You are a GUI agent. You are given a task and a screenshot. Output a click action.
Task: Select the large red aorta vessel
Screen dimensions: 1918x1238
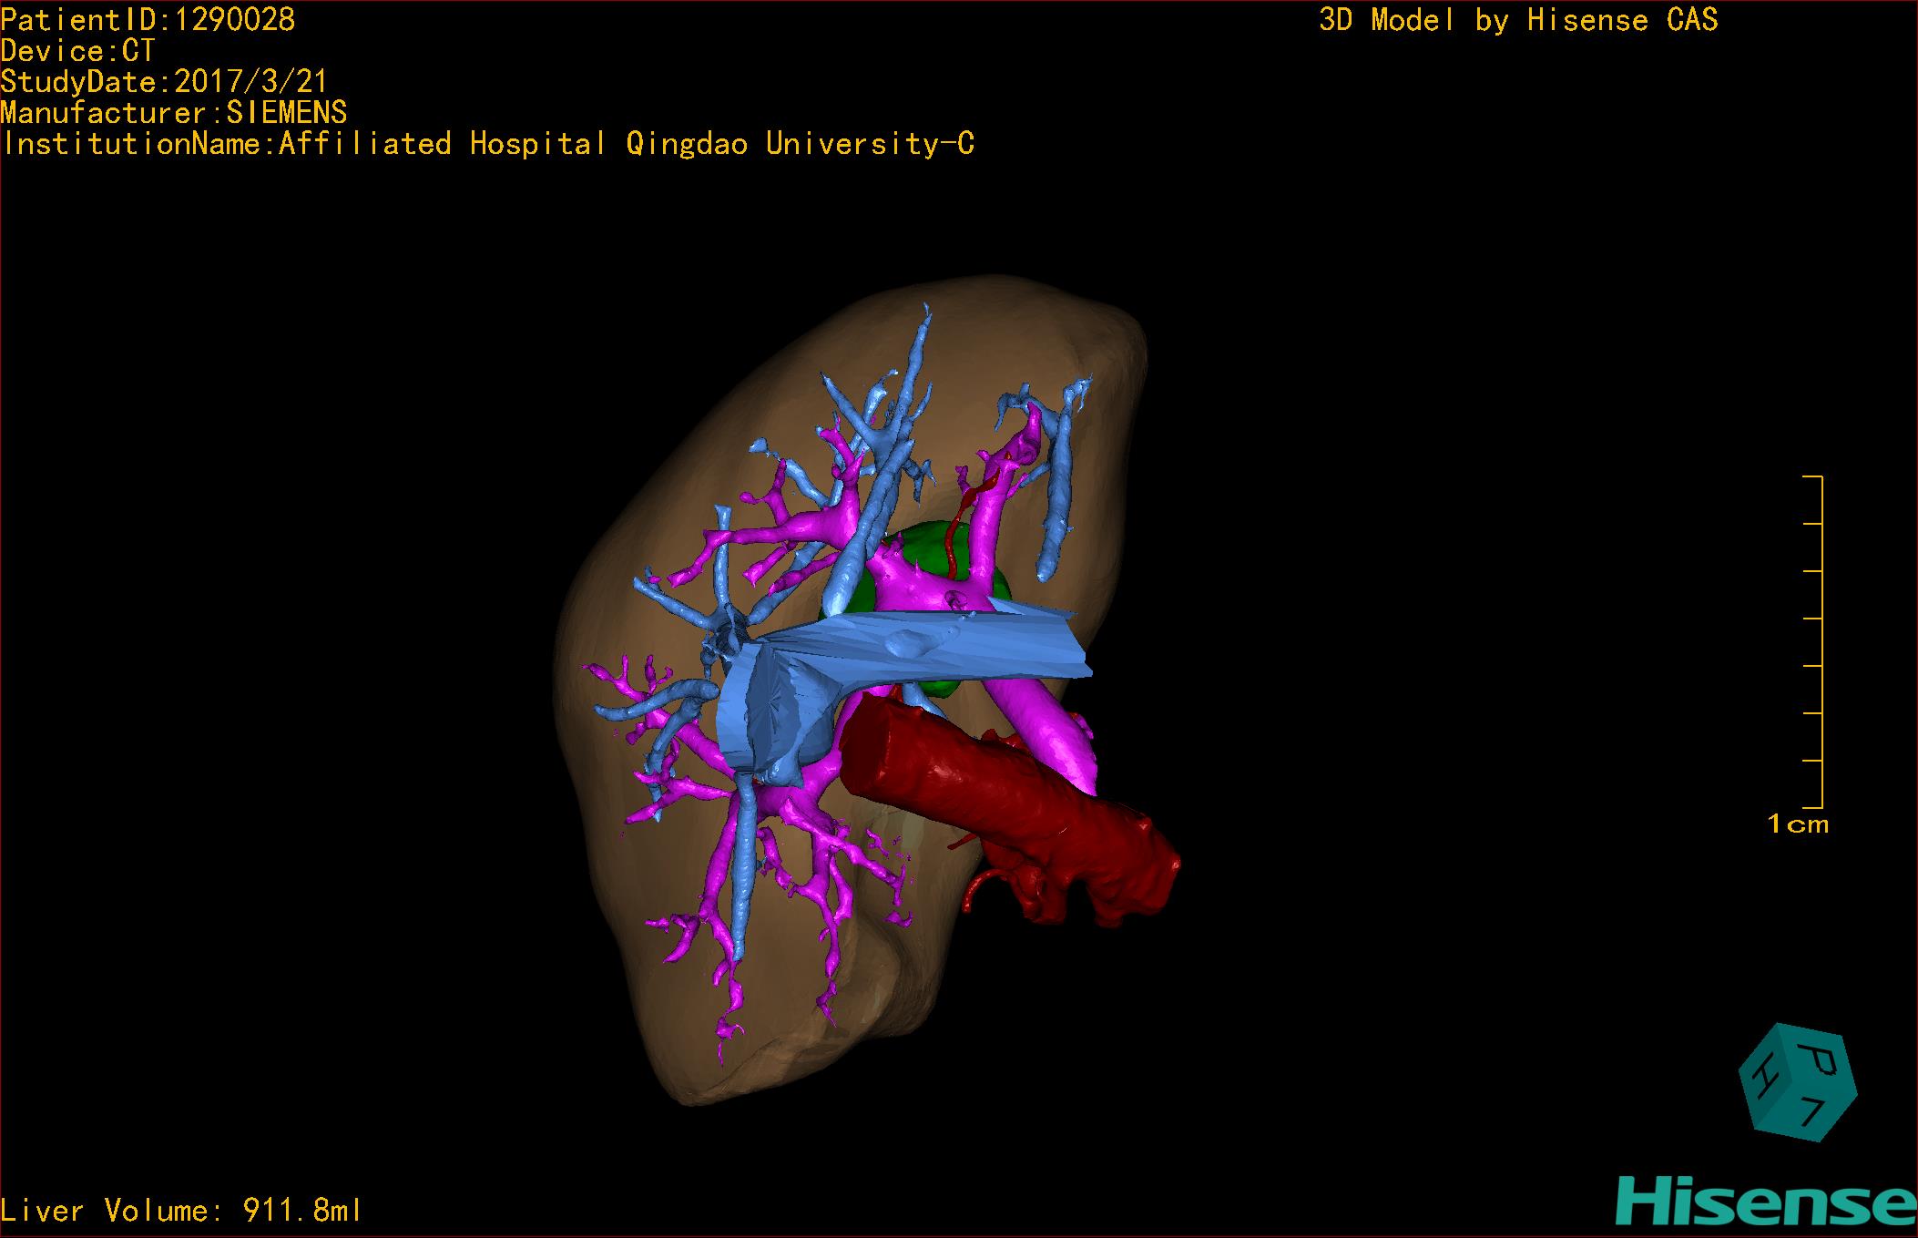(x=984, y=783)
